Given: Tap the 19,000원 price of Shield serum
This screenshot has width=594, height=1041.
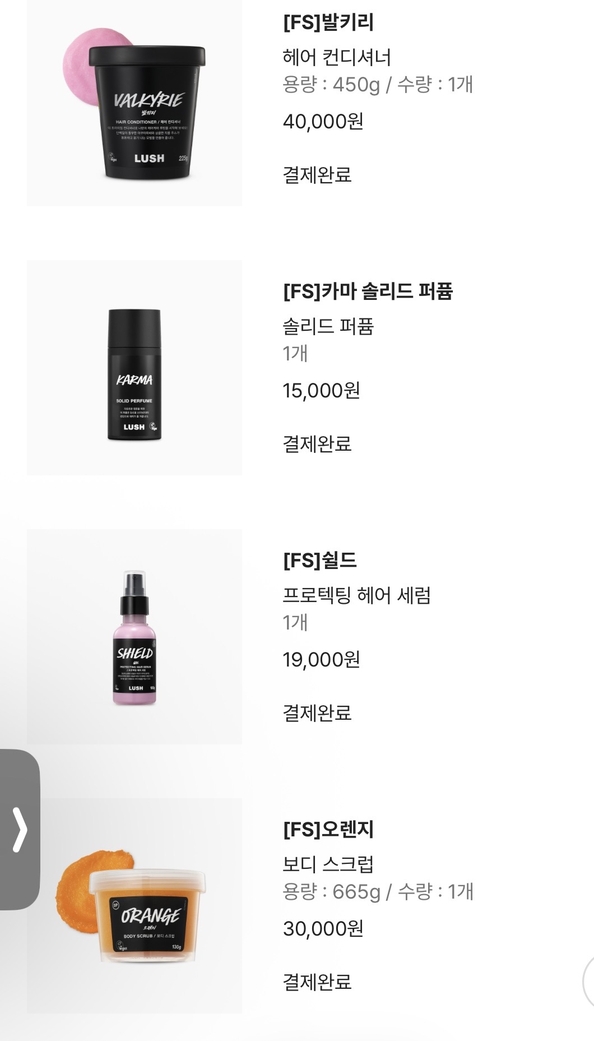Looking at the screenshot, I should [321, 659].
